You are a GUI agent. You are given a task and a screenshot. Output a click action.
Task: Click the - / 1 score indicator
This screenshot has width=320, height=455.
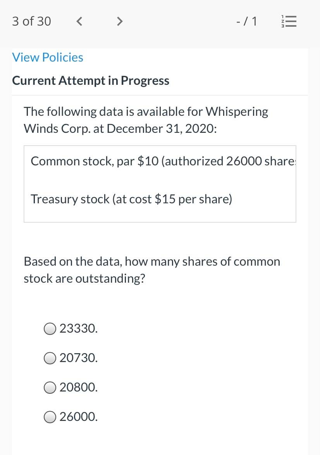tap(246, 21)
